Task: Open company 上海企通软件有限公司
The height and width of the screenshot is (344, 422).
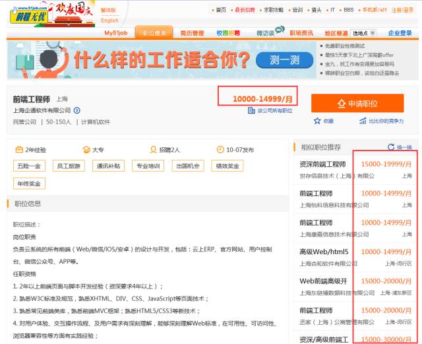Action: pyautogui.click(x=42, y=110)
